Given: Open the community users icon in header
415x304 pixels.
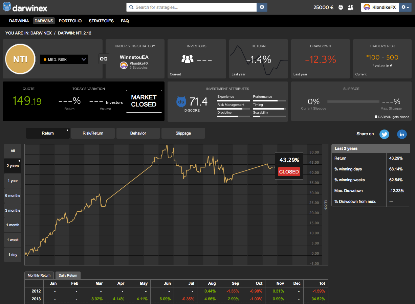Looking at the screenshot, I should pyautogui.click(x=350, y=7).
